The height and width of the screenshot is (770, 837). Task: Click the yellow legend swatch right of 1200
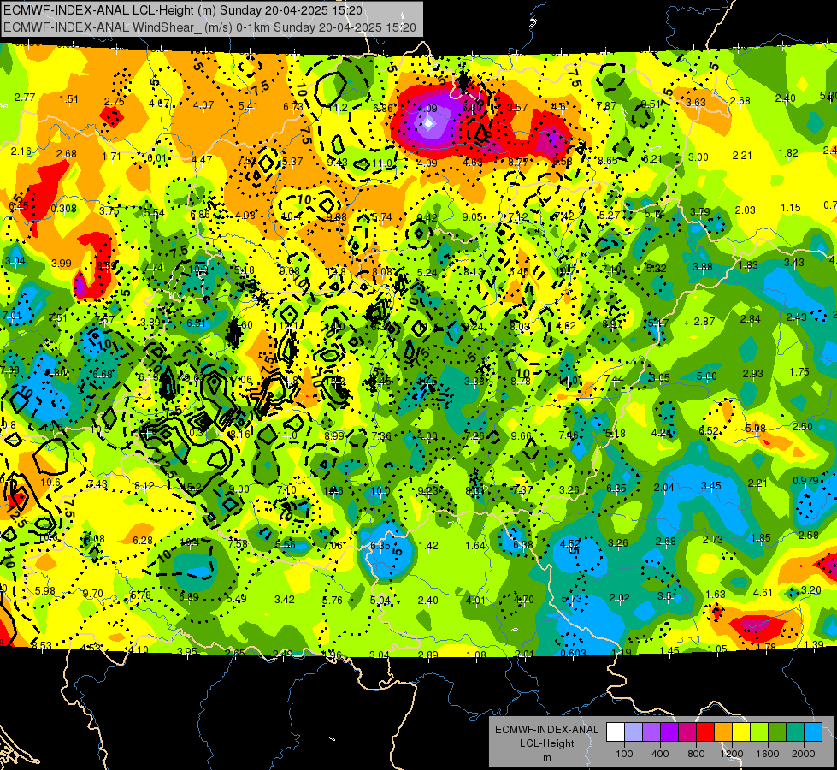(x=741, y=732)
